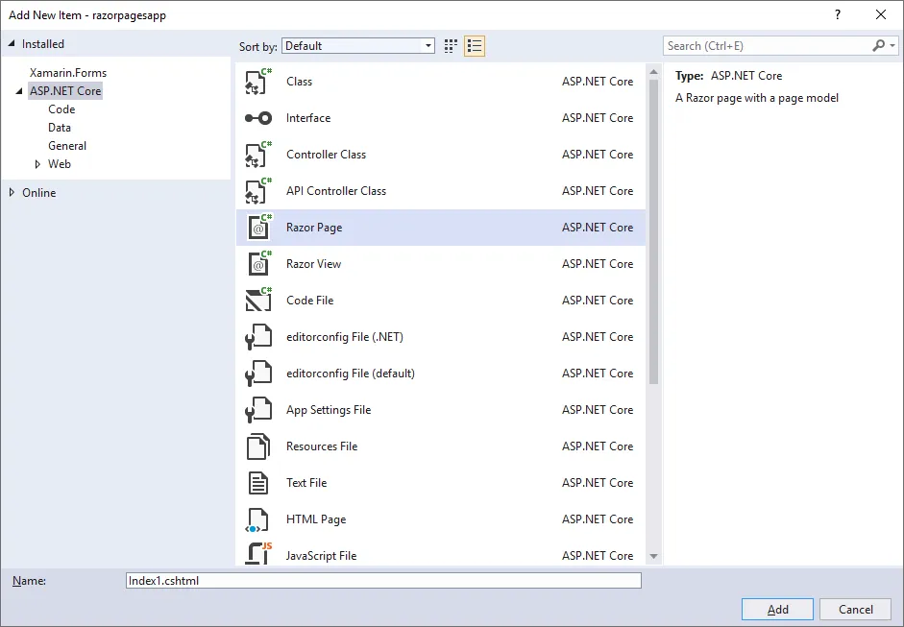Click the "Class" label text

coord(299,82)
